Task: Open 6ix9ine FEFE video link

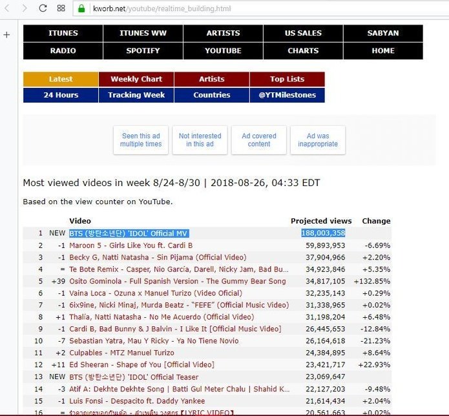Action: (179, 305)
